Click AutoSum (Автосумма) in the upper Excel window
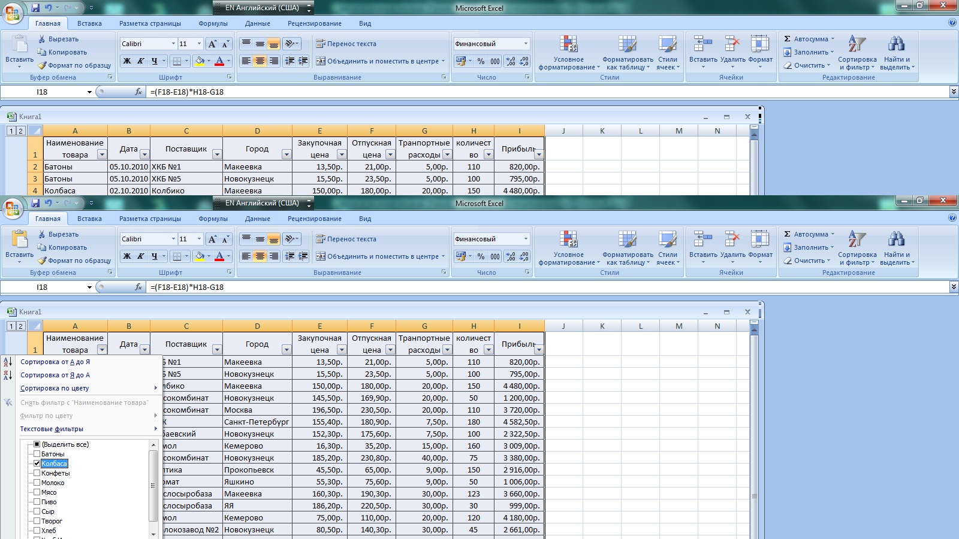This screenshot has height=539, width=959. pyautogui.click(x=809, y=39)
